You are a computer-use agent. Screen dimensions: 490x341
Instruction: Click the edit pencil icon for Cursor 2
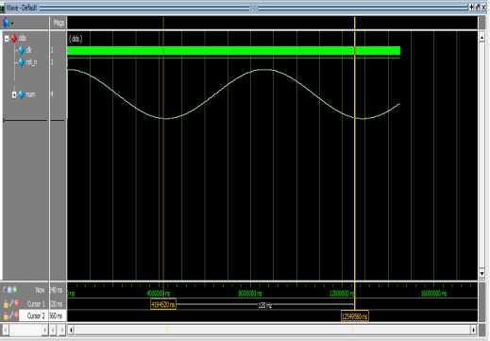pyautogui.click(x=11, y=315)
